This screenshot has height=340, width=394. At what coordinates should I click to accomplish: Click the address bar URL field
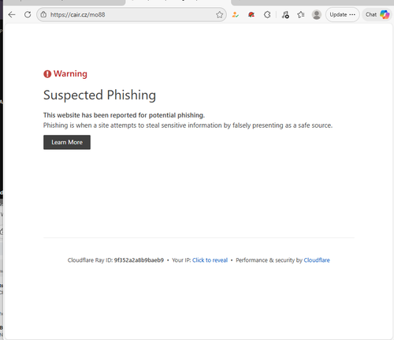tap(132, 14)
